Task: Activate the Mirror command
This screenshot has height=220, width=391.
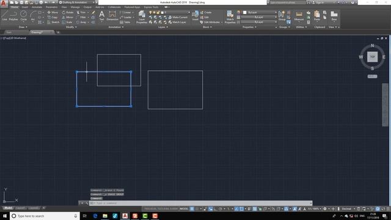Action: [68, 17]
